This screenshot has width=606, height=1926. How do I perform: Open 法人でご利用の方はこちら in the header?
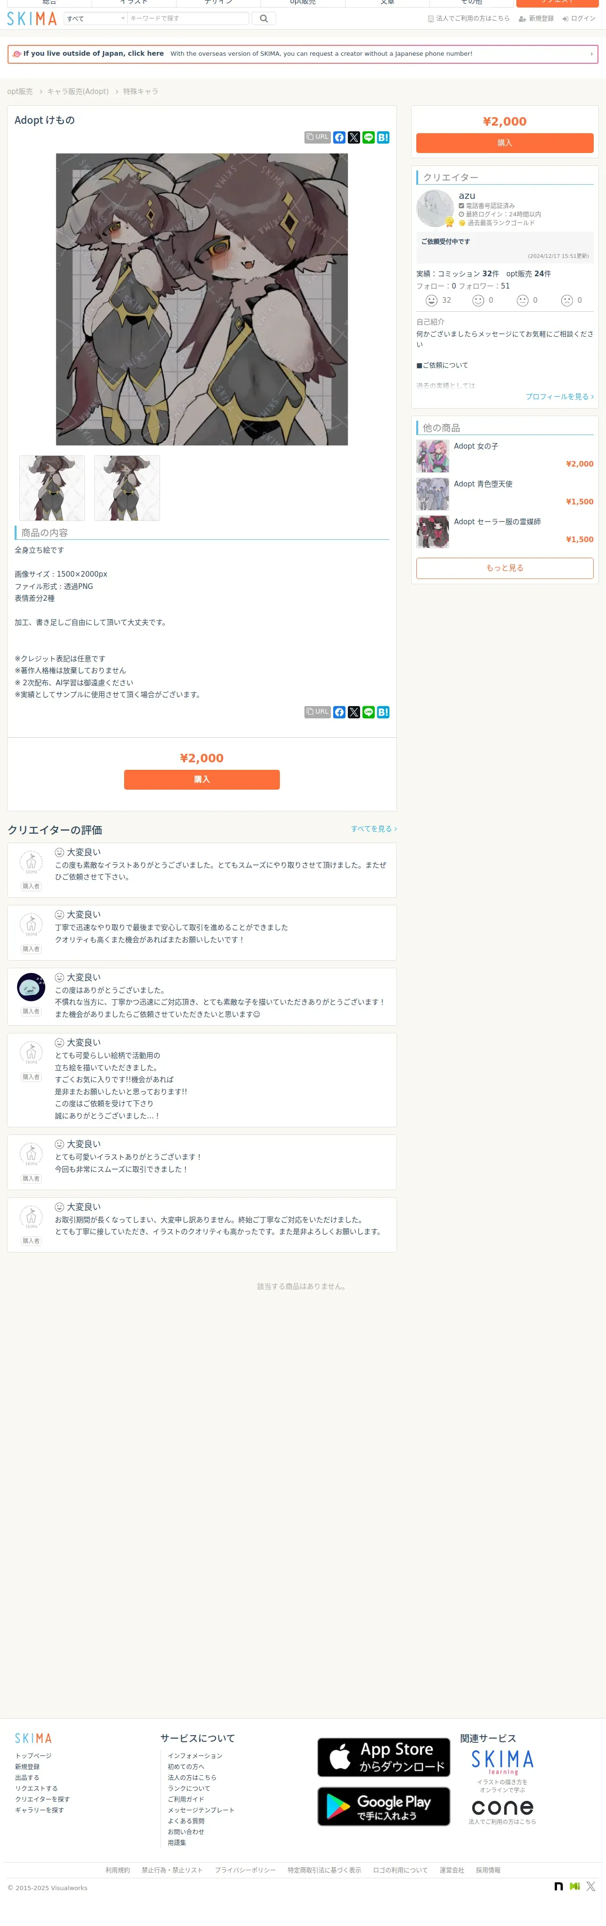469,19
